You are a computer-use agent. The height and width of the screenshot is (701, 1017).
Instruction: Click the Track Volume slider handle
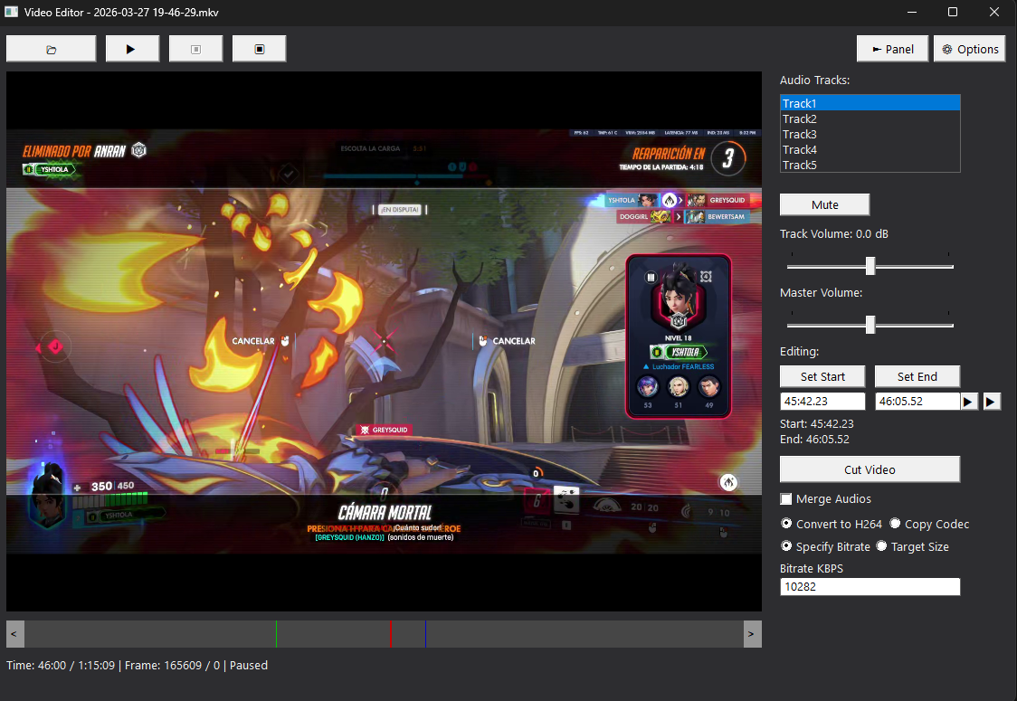(x=870, y=265)
